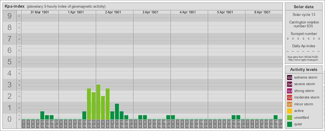Click the Kp scale value 5 label
This screenshot has height=131, width=325.
tap(9, 62)
